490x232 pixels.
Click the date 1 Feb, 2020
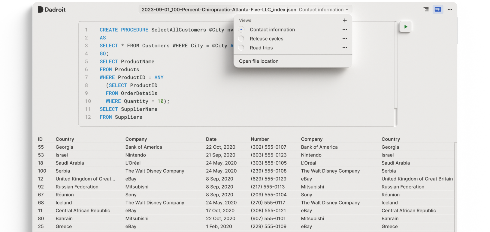point(219,227)
